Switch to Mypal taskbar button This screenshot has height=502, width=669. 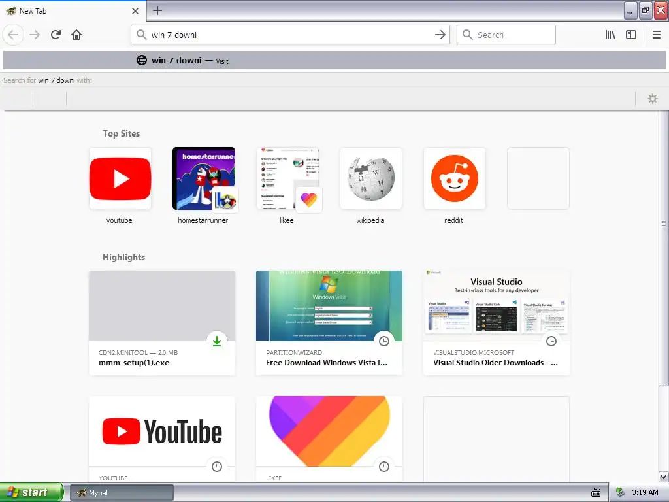pyautogui.click(x=122, y=493)
